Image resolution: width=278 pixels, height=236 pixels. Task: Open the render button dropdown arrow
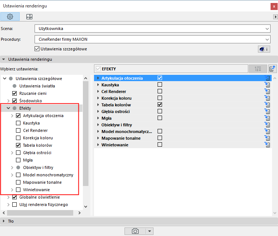(149, 231)
